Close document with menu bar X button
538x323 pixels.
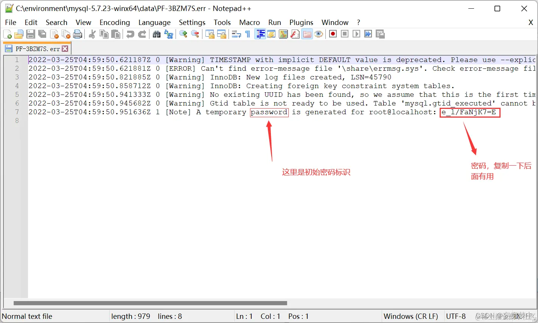point(531,23)
